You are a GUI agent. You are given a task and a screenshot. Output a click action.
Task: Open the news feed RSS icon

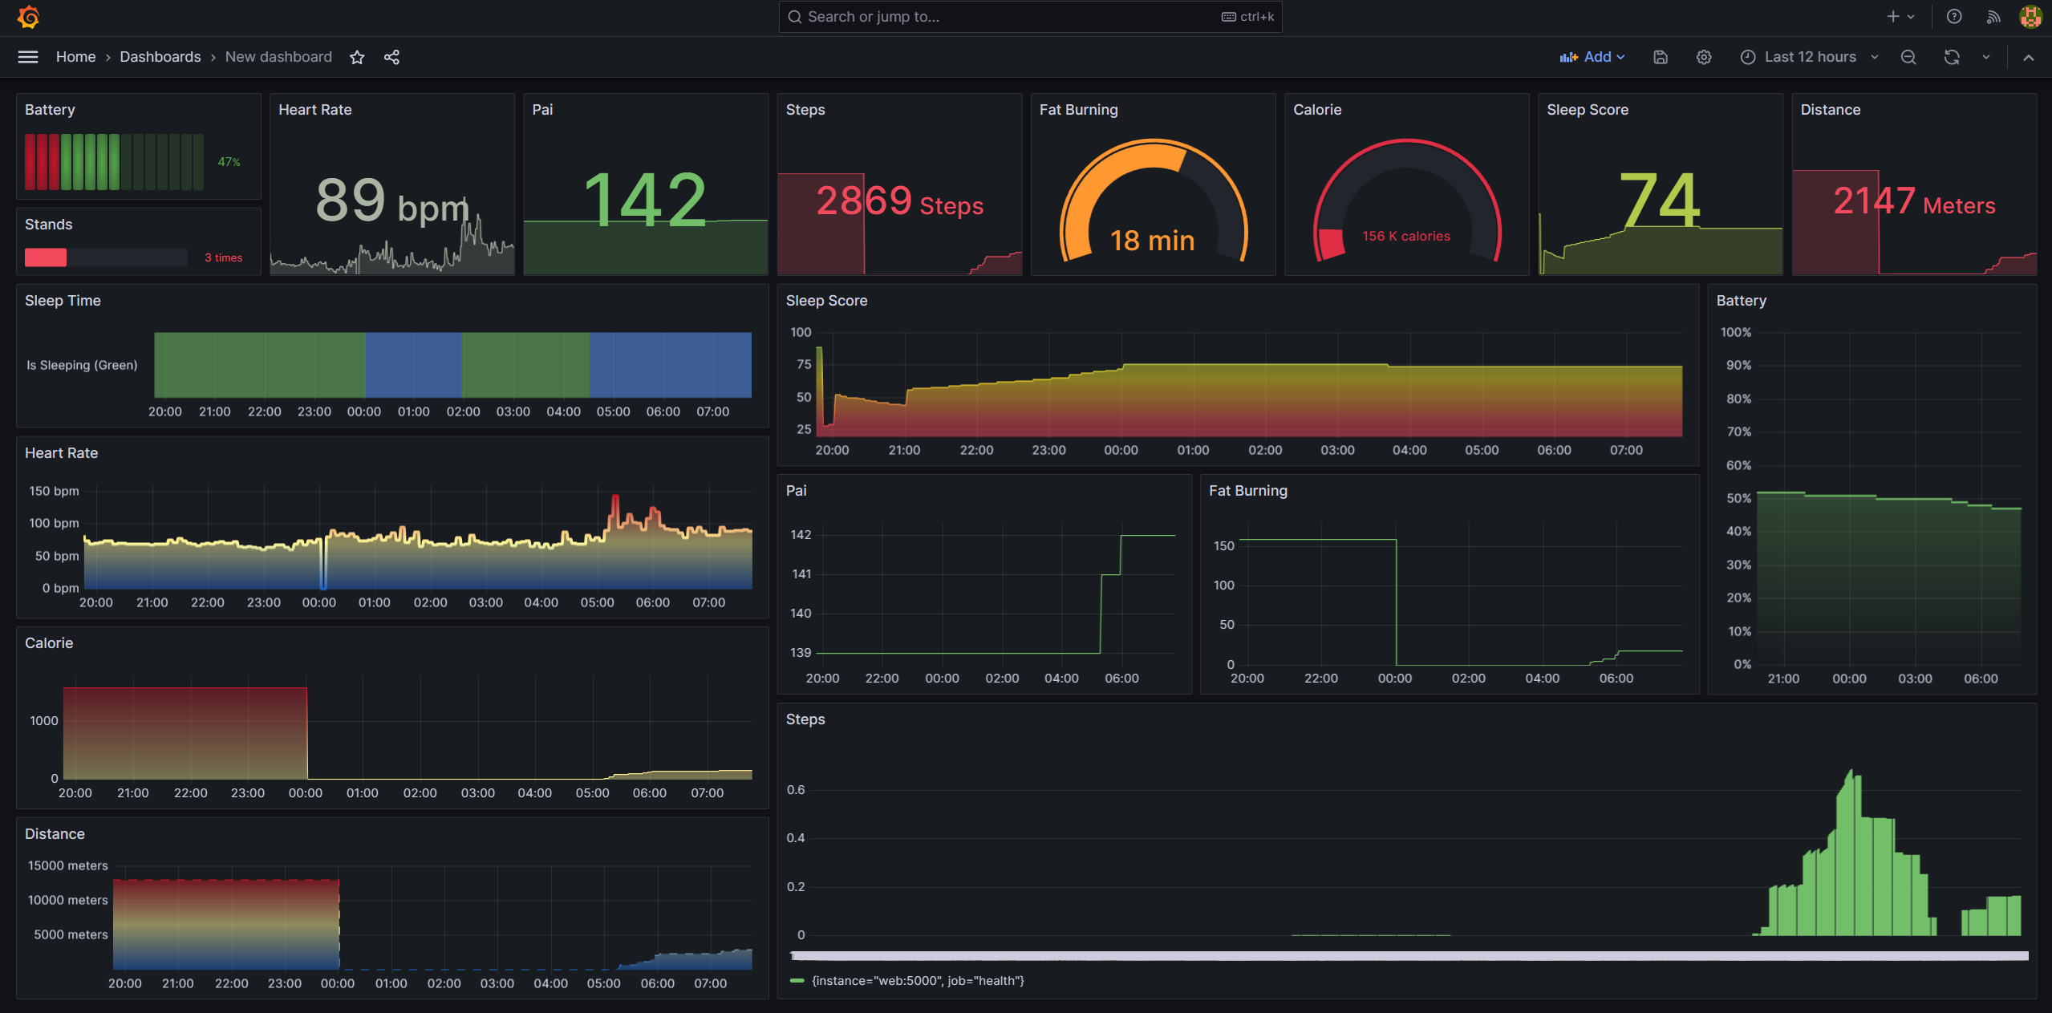1993,17
